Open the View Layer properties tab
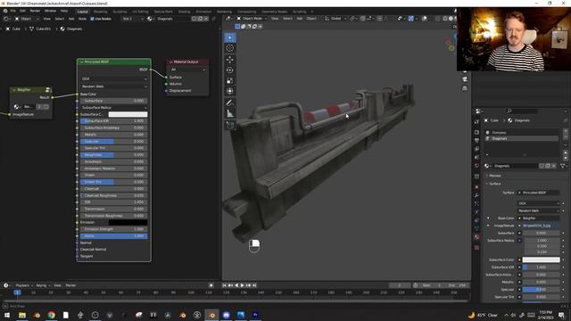The image size is (571, 321). 476,149
